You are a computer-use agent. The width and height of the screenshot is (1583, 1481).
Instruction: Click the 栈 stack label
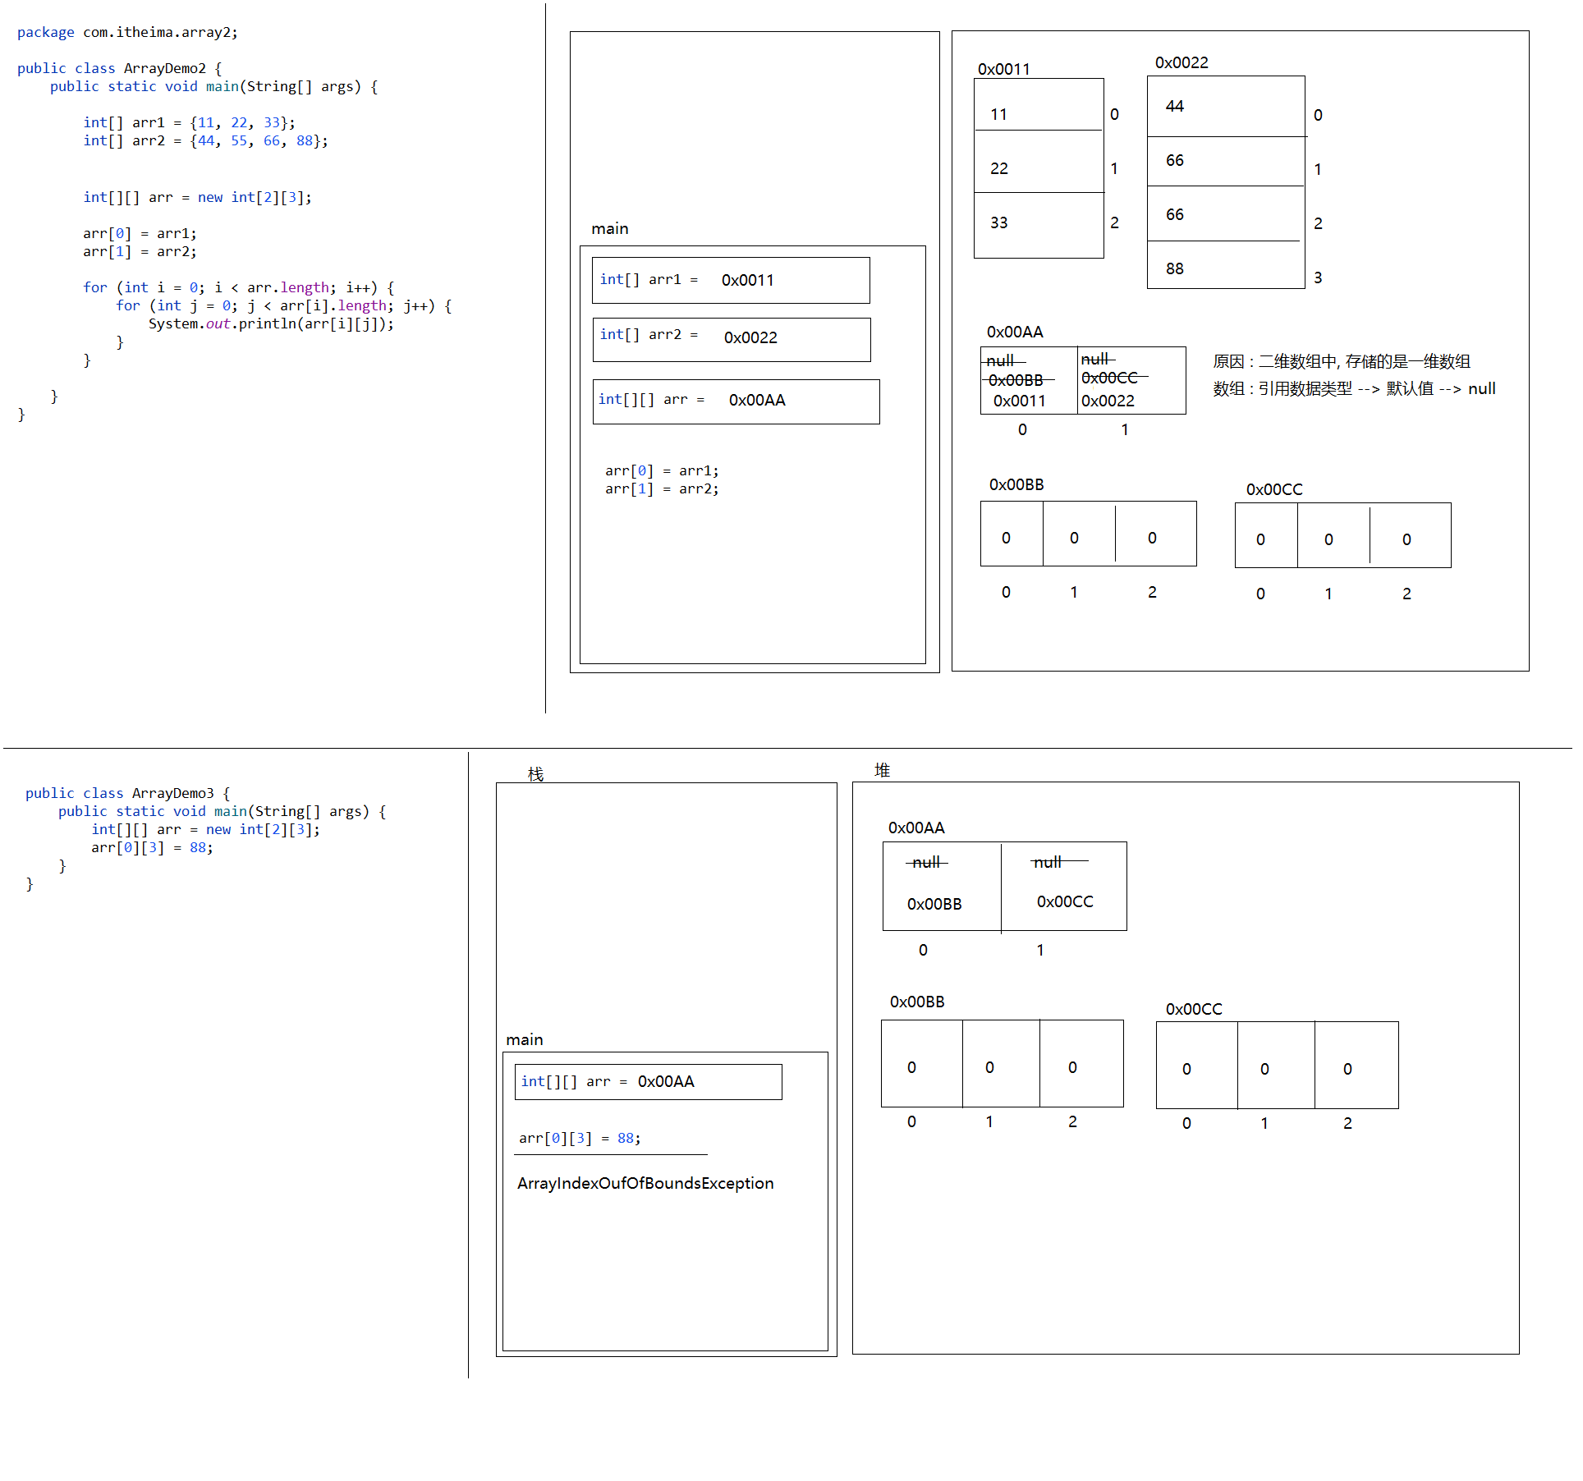point(535,774)
